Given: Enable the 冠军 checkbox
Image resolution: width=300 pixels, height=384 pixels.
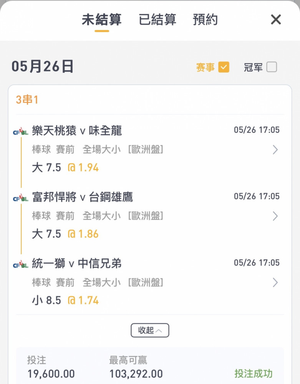Looking at the screenshot, I should pyautogui.click(x=272, y=67).
